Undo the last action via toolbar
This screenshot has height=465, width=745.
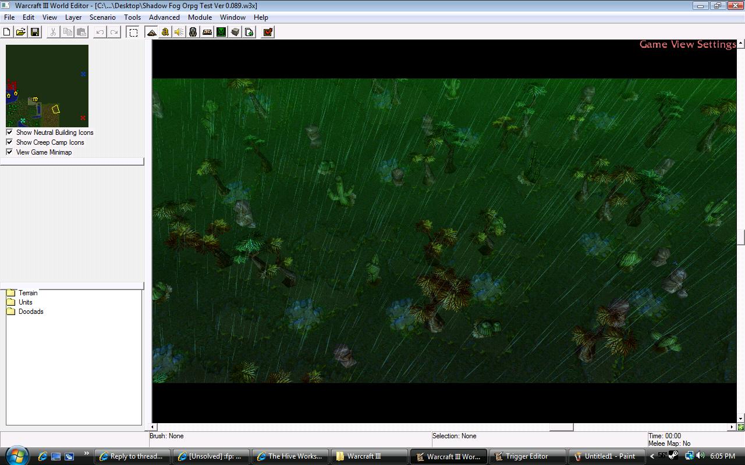pyautogui.click(x=100, y=32)
